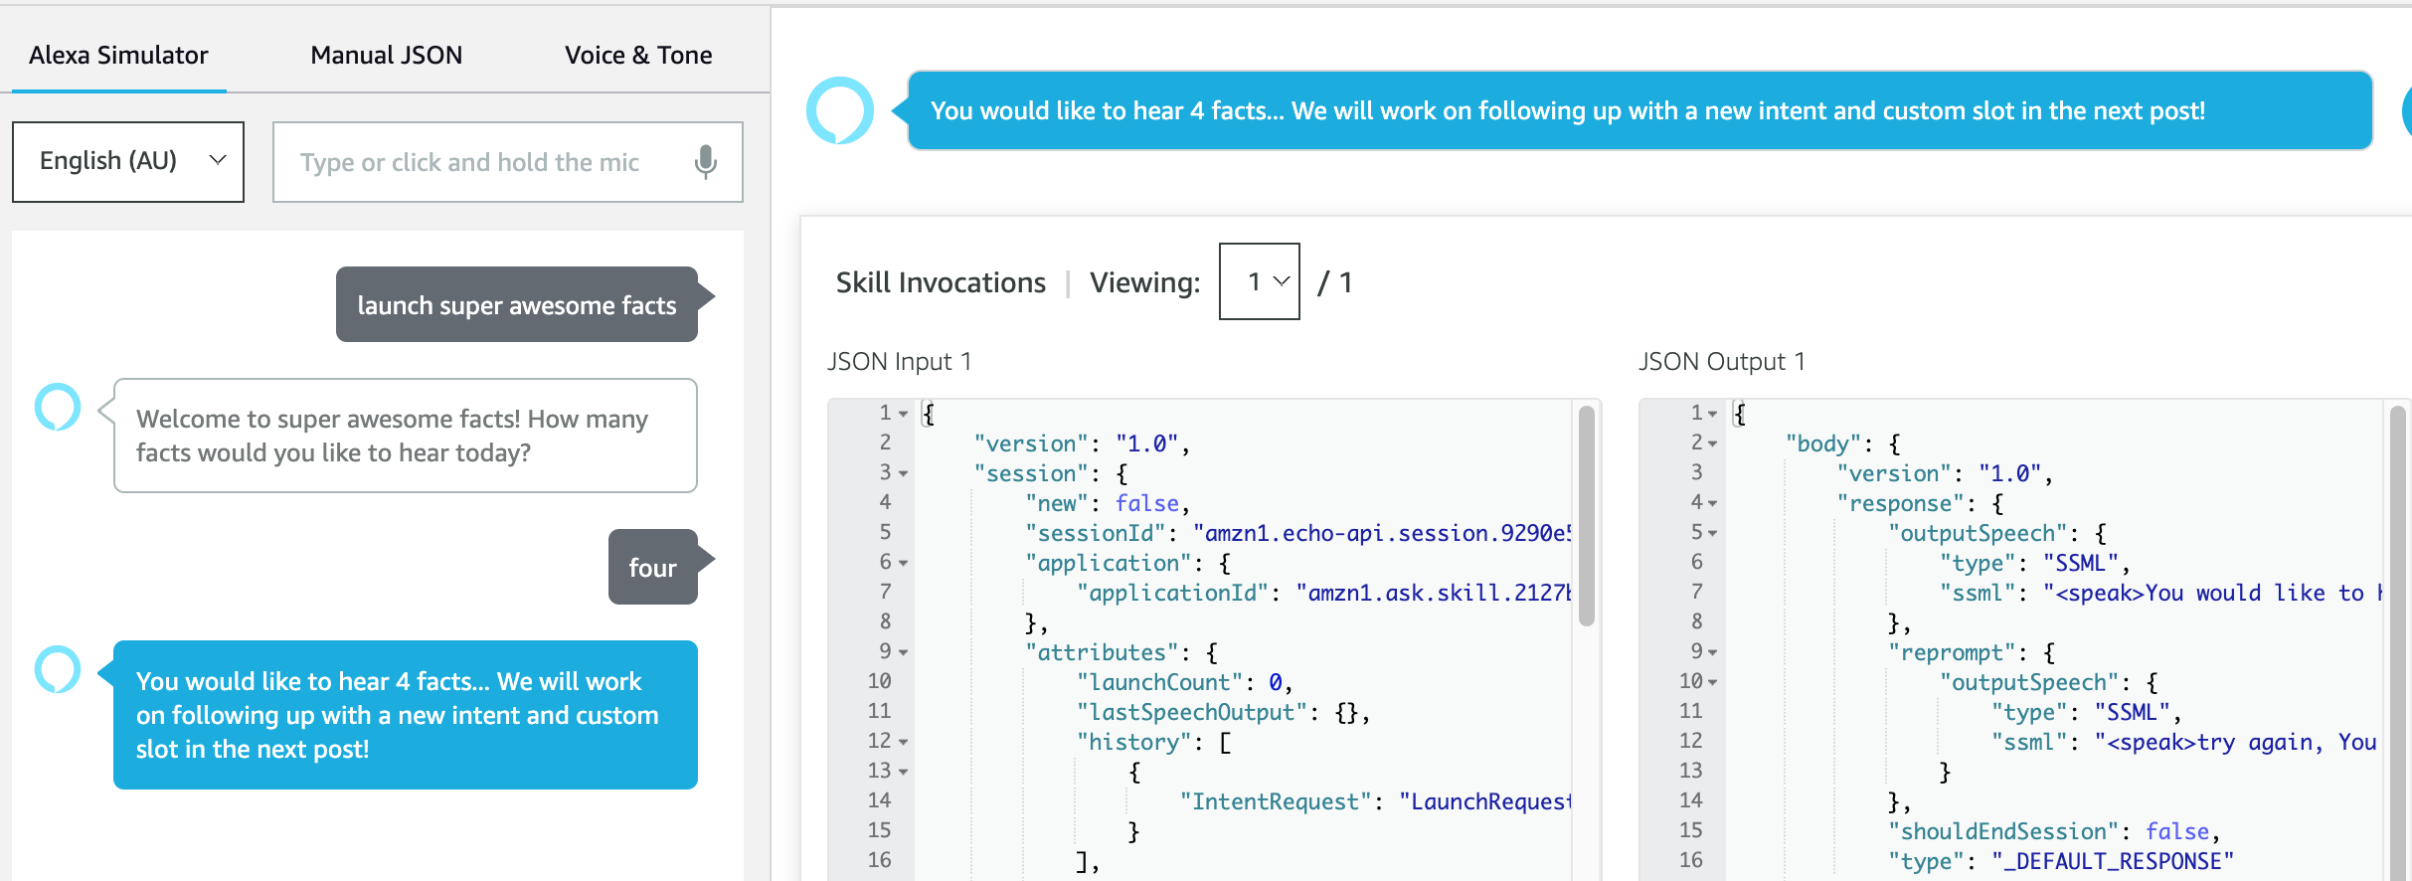Viewport: 2412px width, 881px height.
Task: Collapse the response object at output line 4
Action: point(1713,503)
